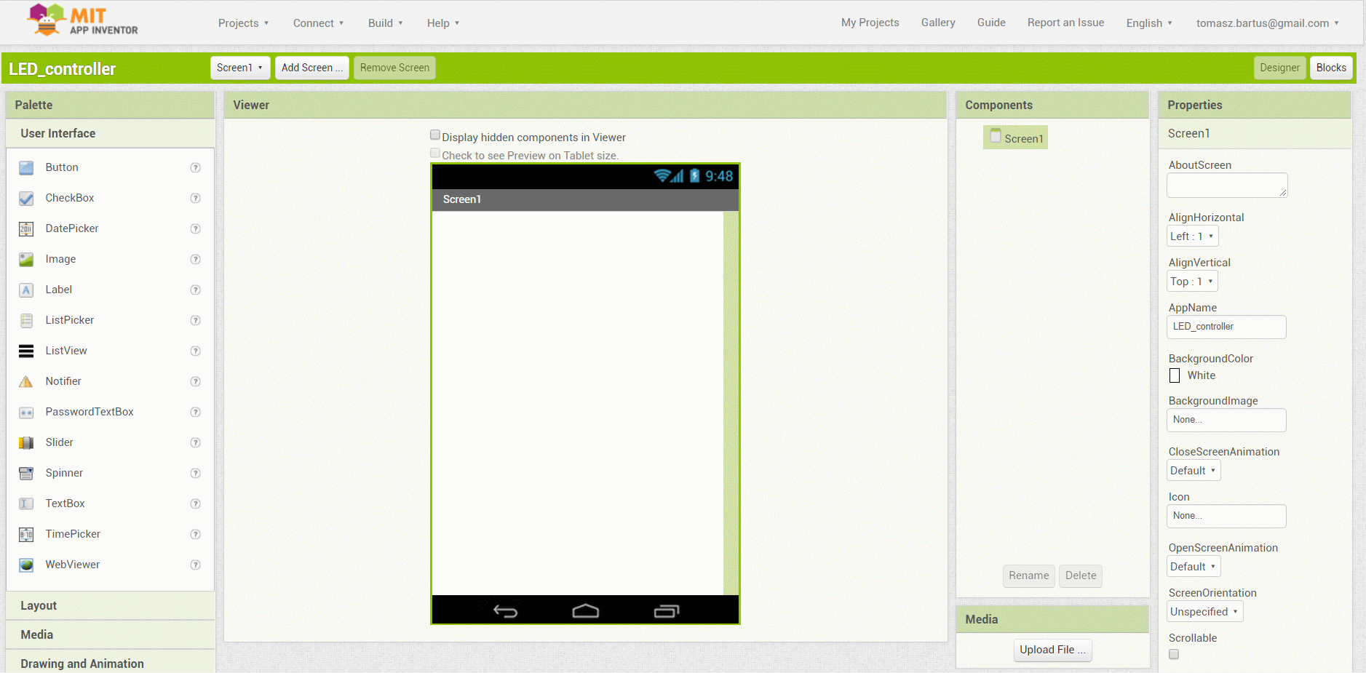Click the Button component icon in Palette
This screenshot has width=1366, height=673.
26,168
